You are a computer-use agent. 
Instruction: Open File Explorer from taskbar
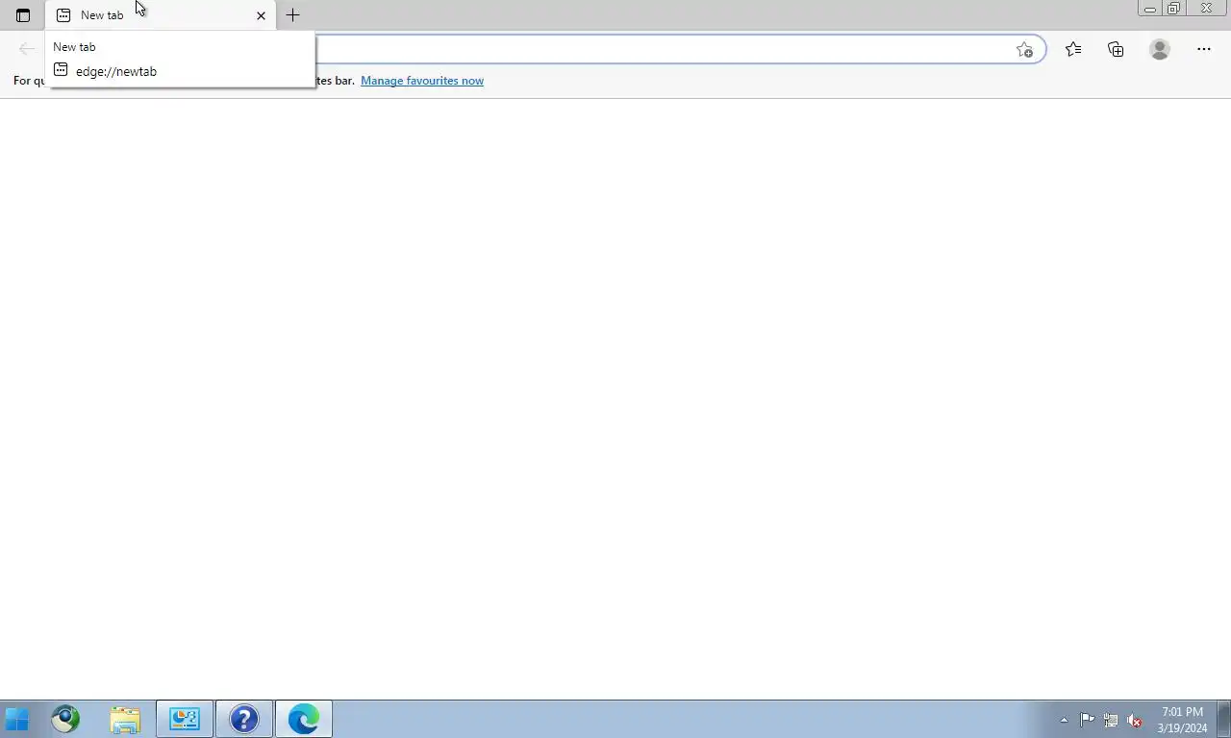point(125,719)
